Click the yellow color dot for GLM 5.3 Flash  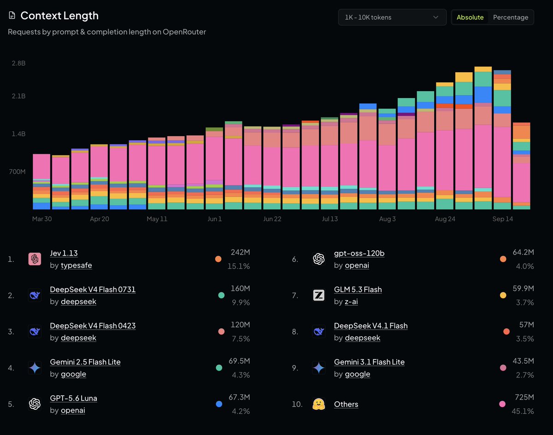pos(503,295)
